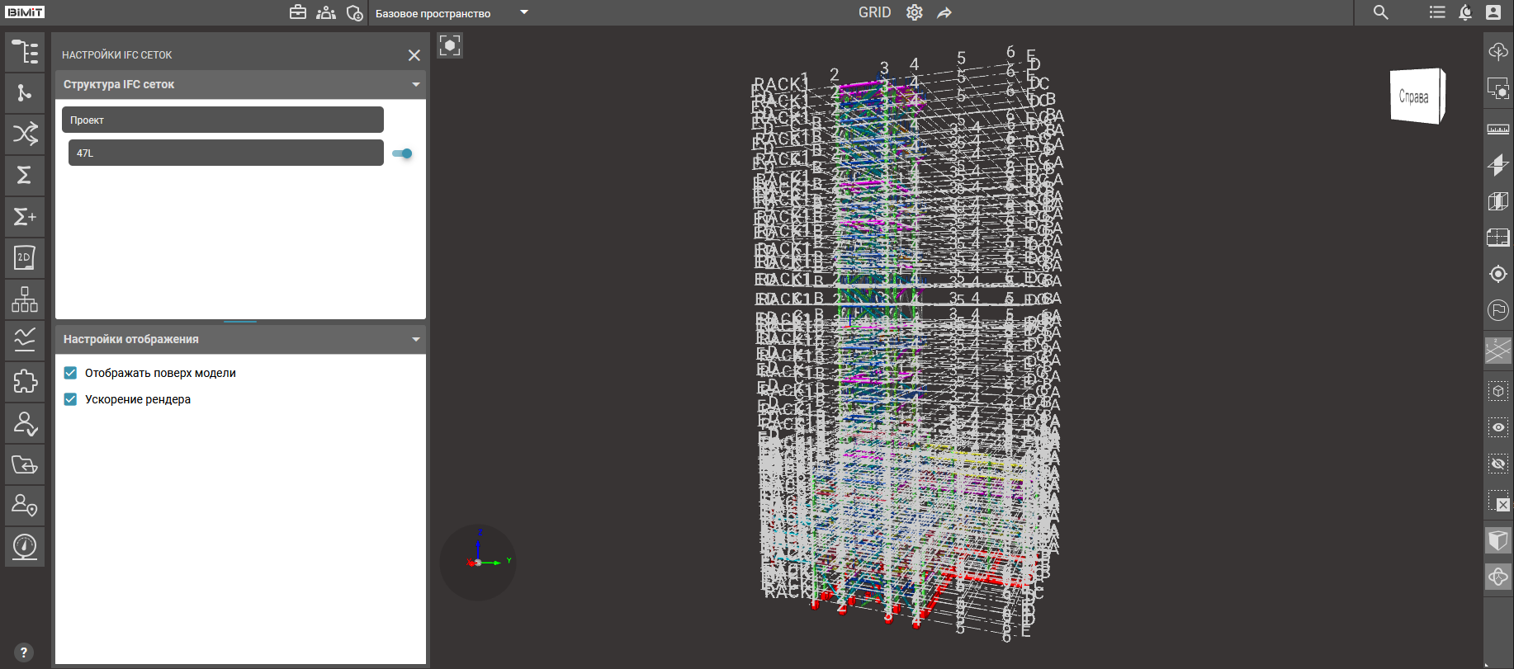Click the Sigma summation tool icon
The width and height of the screenshot is (1514, 669).
[25, 175]
